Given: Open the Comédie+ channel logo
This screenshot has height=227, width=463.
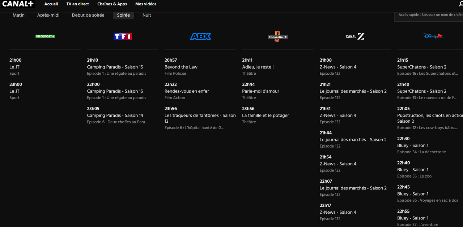Looking at the screenshot, I should pos(278,36).
